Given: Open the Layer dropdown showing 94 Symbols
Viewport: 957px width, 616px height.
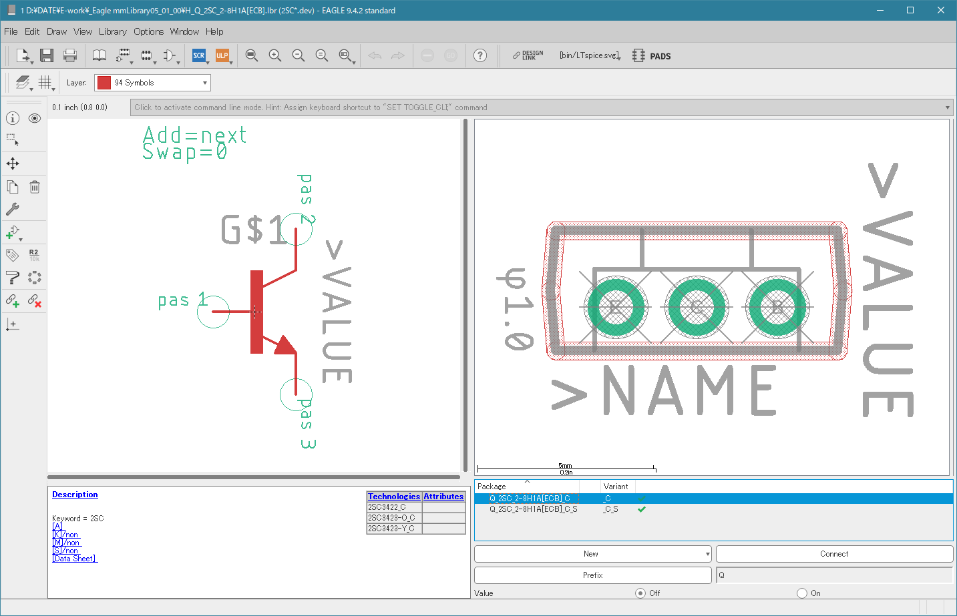Looking at the screenshot, I should click(x=152, y=83).
